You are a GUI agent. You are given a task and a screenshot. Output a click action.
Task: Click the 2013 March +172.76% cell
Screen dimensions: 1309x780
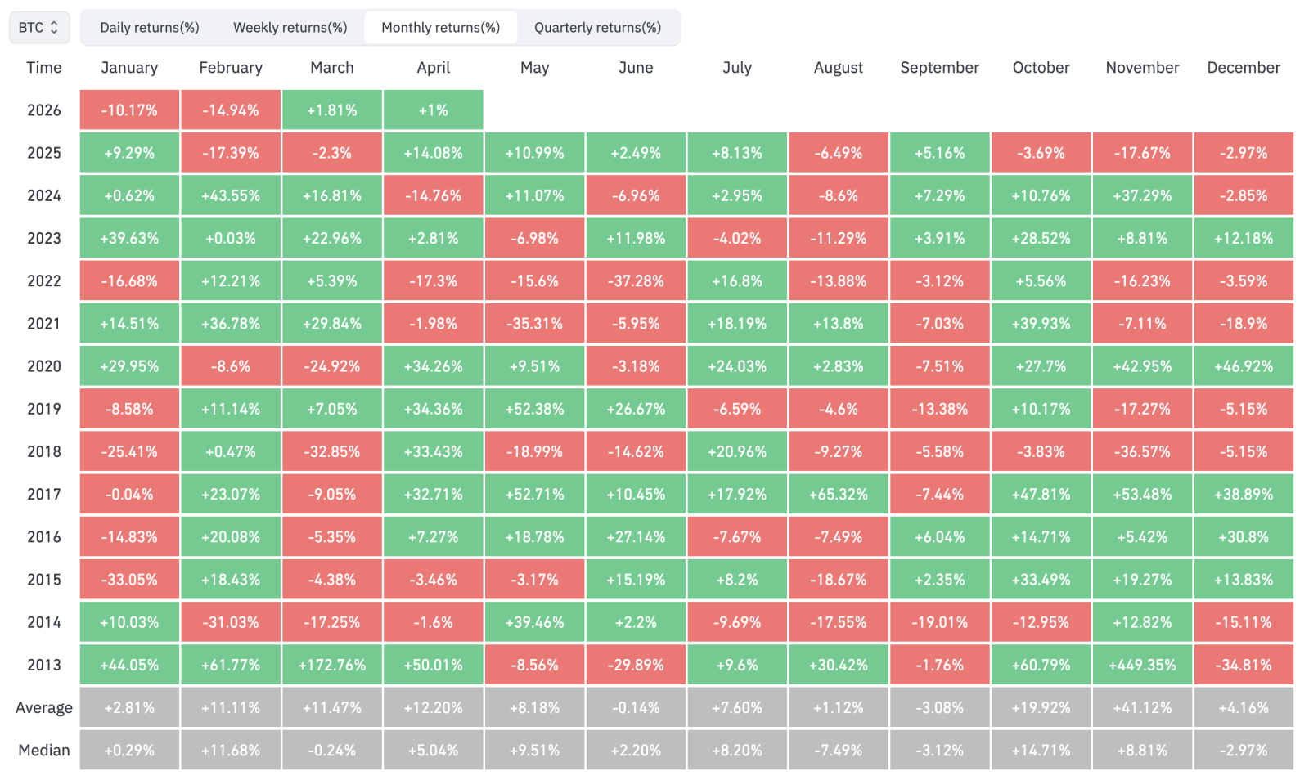tap(331, 665)
